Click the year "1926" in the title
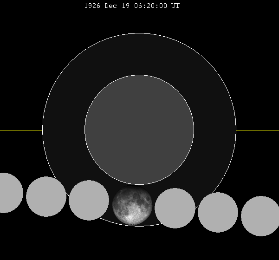The image size is (279, 260). 92,6
